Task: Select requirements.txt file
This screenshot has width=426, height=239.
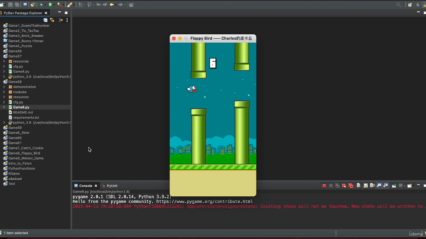Action: point(26,118)
